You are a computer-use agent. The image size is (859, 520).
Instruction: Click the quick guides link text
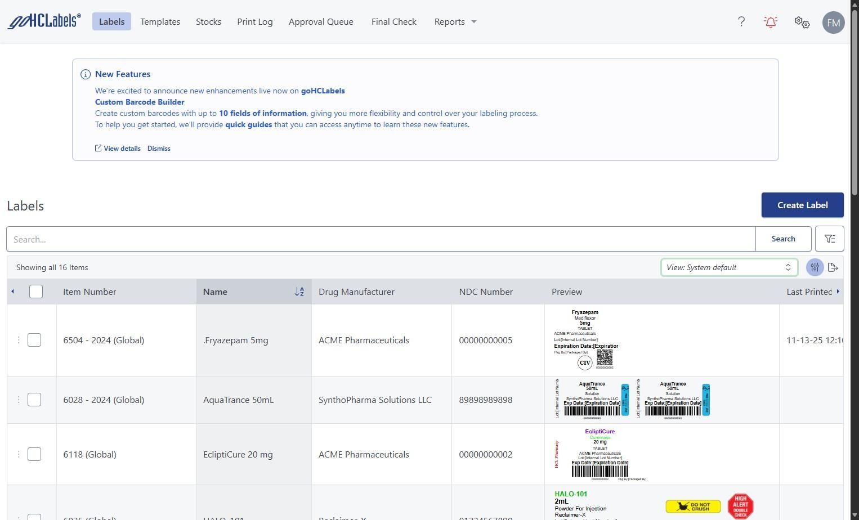pyautogui.click(x=249, y=124)
